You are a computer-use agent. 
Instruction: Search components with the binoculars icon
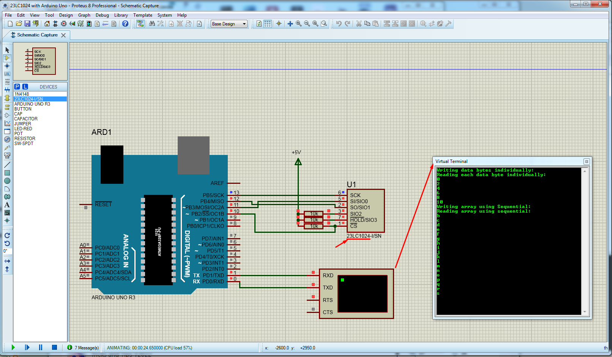[152, 24]
